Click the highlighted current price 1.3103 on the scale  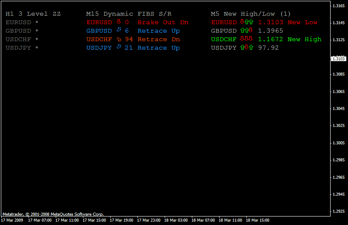(x=339, y=59)
